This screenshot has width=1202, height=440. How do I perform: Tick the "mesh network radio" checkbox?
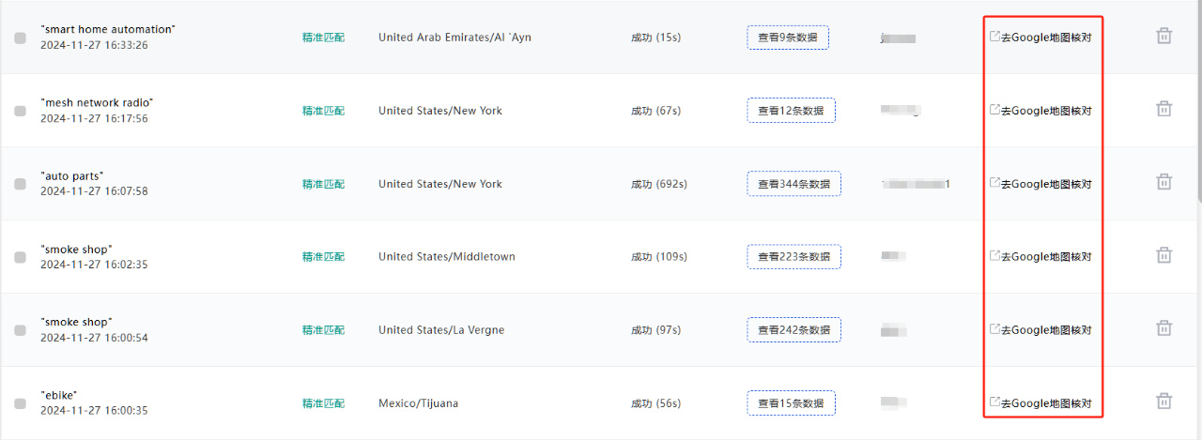tap(20, 111)
